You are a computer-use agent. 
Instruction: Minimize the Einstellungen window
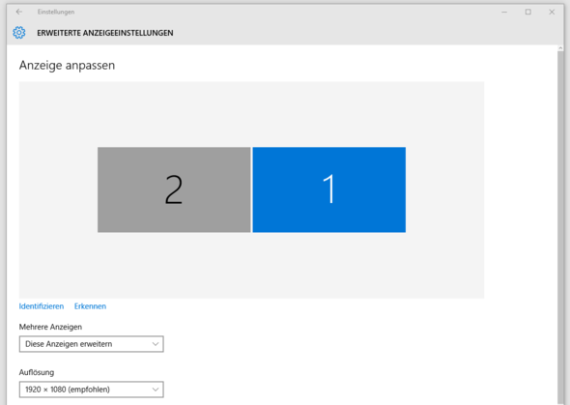[504, 12]
